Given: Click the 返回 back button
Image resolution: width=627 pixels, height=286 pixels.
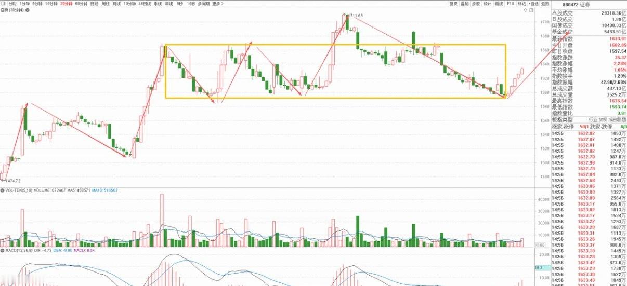Looking at the screenshot, I should [x=545, y=3].
